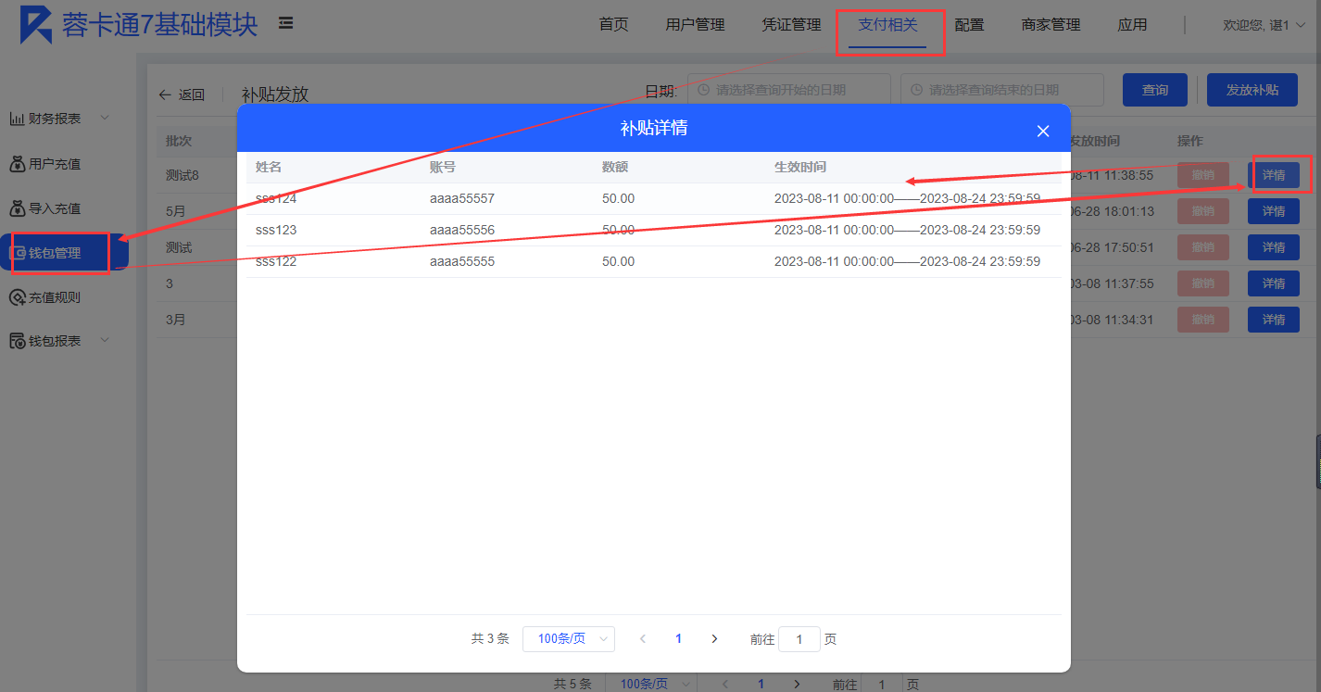Click the 发放补贴 button
The width and height of the screenshot is (1321, 692).
[x=1252, y=90]
